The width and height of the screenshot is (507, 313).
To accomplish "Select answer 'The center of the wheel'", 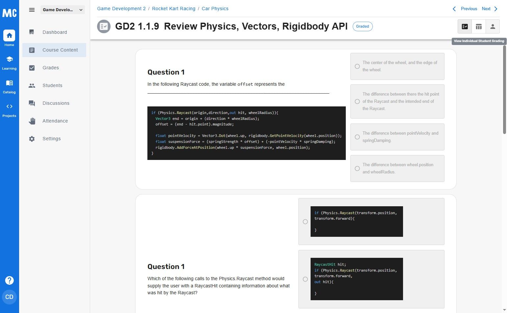I will tap(397, 66).
